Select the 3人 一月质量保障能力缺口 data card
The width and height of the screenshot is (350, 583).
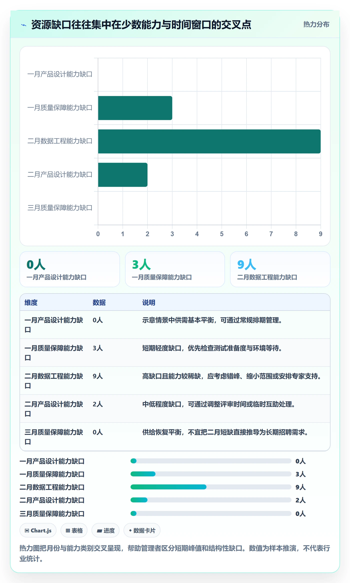click(175, 269)
